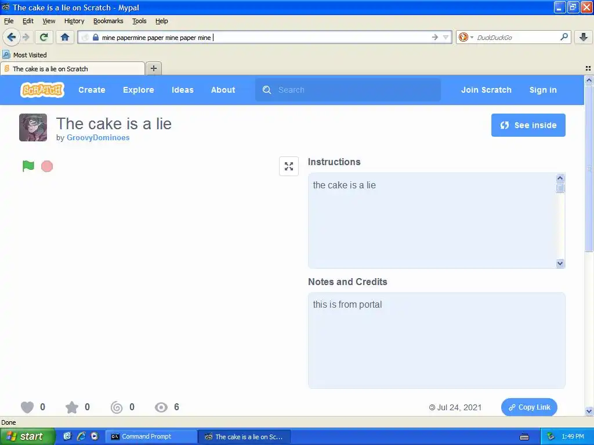The image size is (594, 445).
Task: Click the DuckDuckGo search input field
Action: click(515, 37)
